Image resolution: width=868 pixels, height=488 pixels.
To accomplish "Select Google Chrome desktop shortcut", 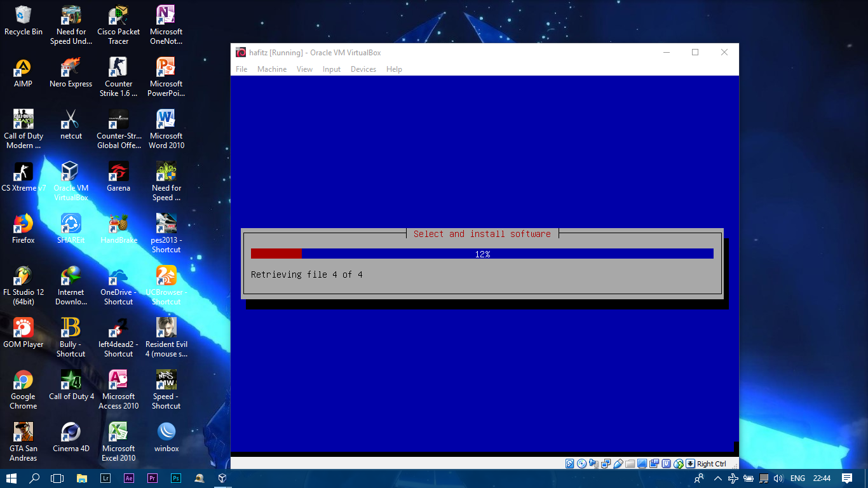I will (24, 390).
